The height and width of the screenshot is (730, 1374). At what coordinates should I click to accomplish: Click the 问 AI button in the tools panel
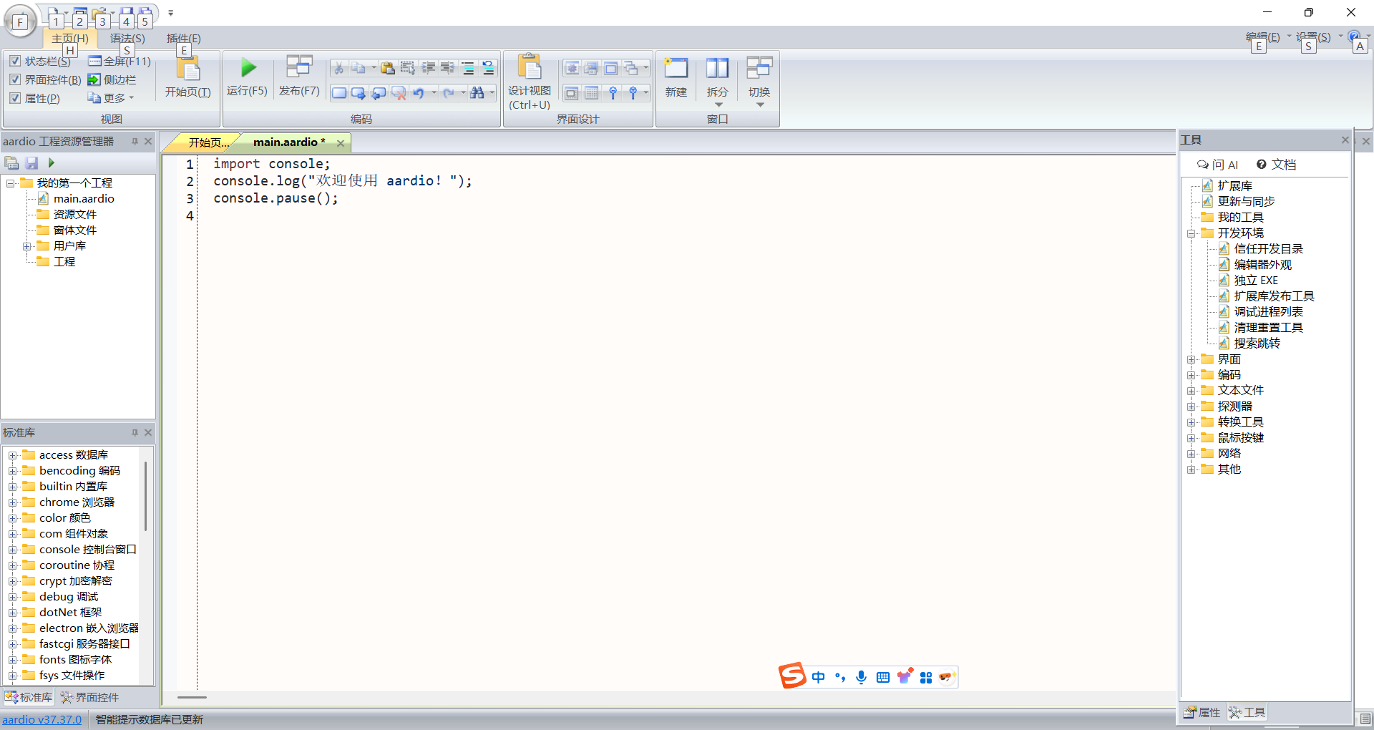point(1217,165)
